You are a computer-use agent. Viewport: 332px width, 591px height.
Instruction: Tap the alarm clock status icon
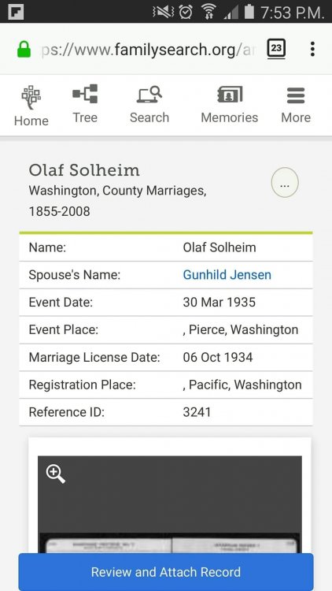[186, 12]
